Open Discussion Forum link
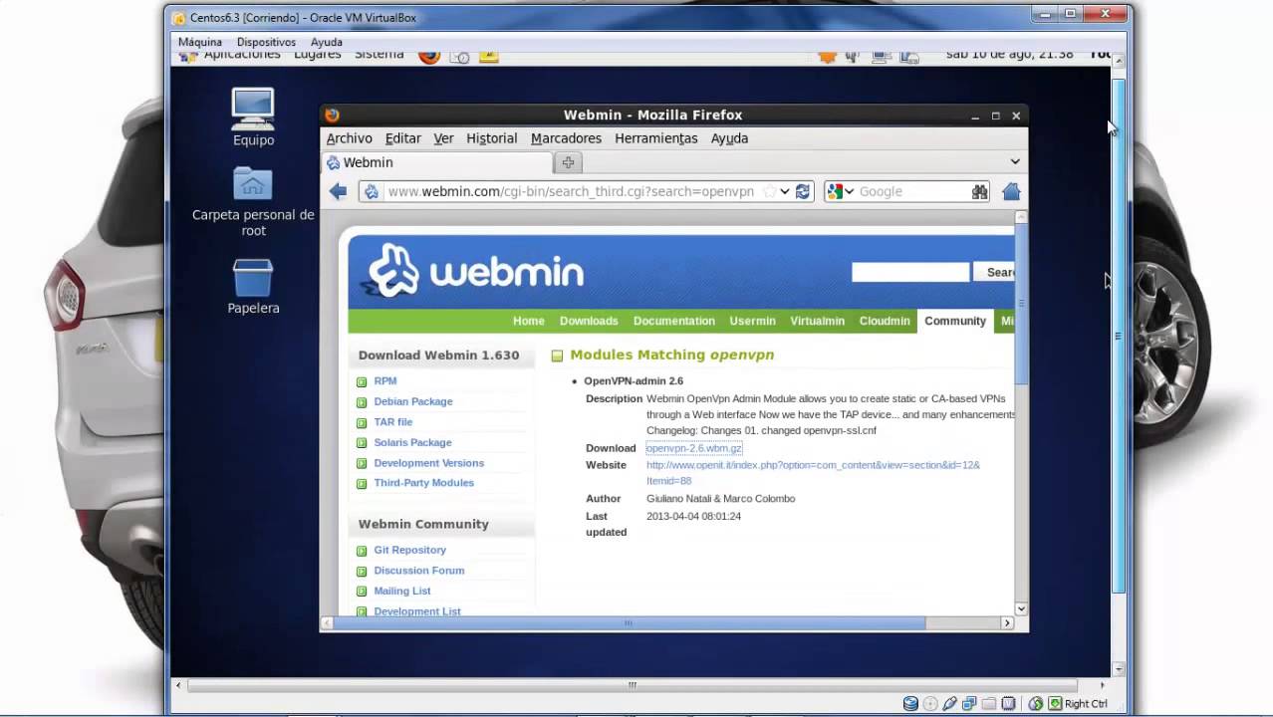Screen dimensions: 1273x717 click(419, 571)
